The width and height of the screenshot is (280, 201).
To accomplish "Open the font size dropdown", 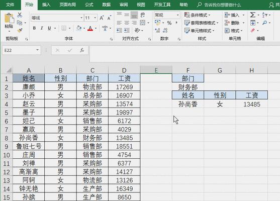I will point(95,18).
